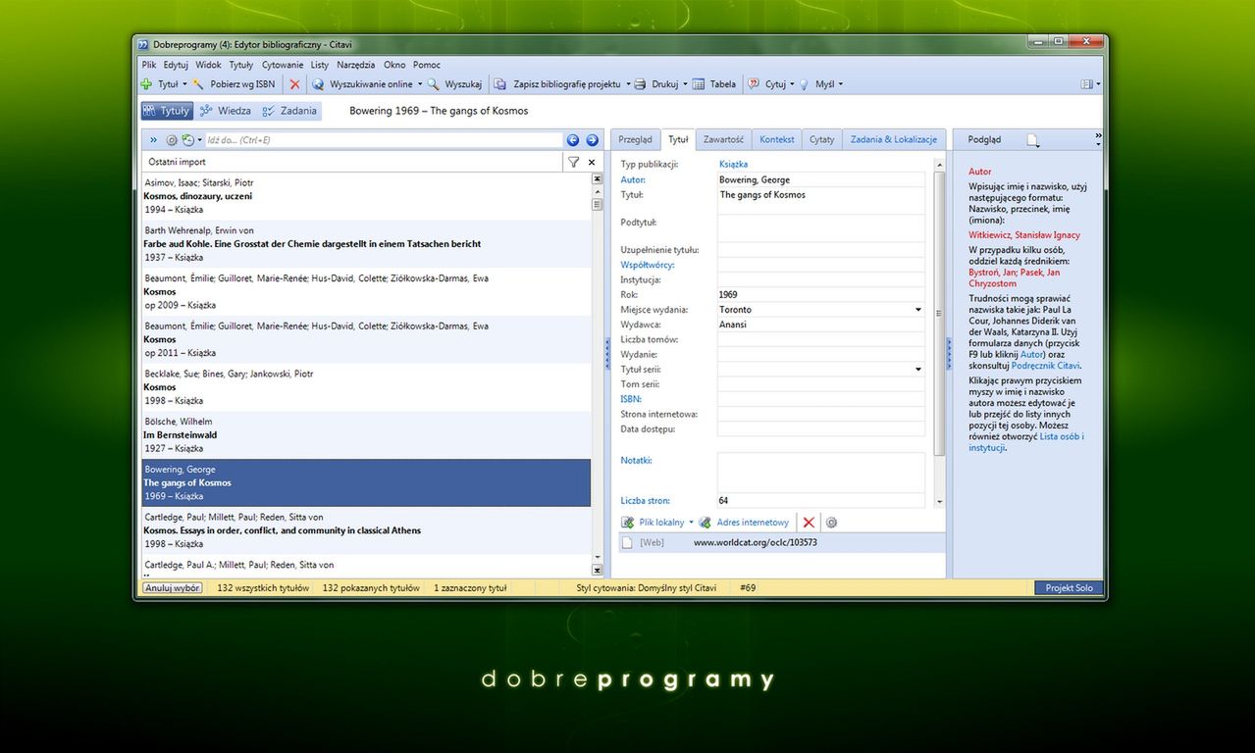Select Bölsche Im Bernsteinwald entry
This screenshot has width=1255, height=753.
pyautogui.click(x=366, y=435)
